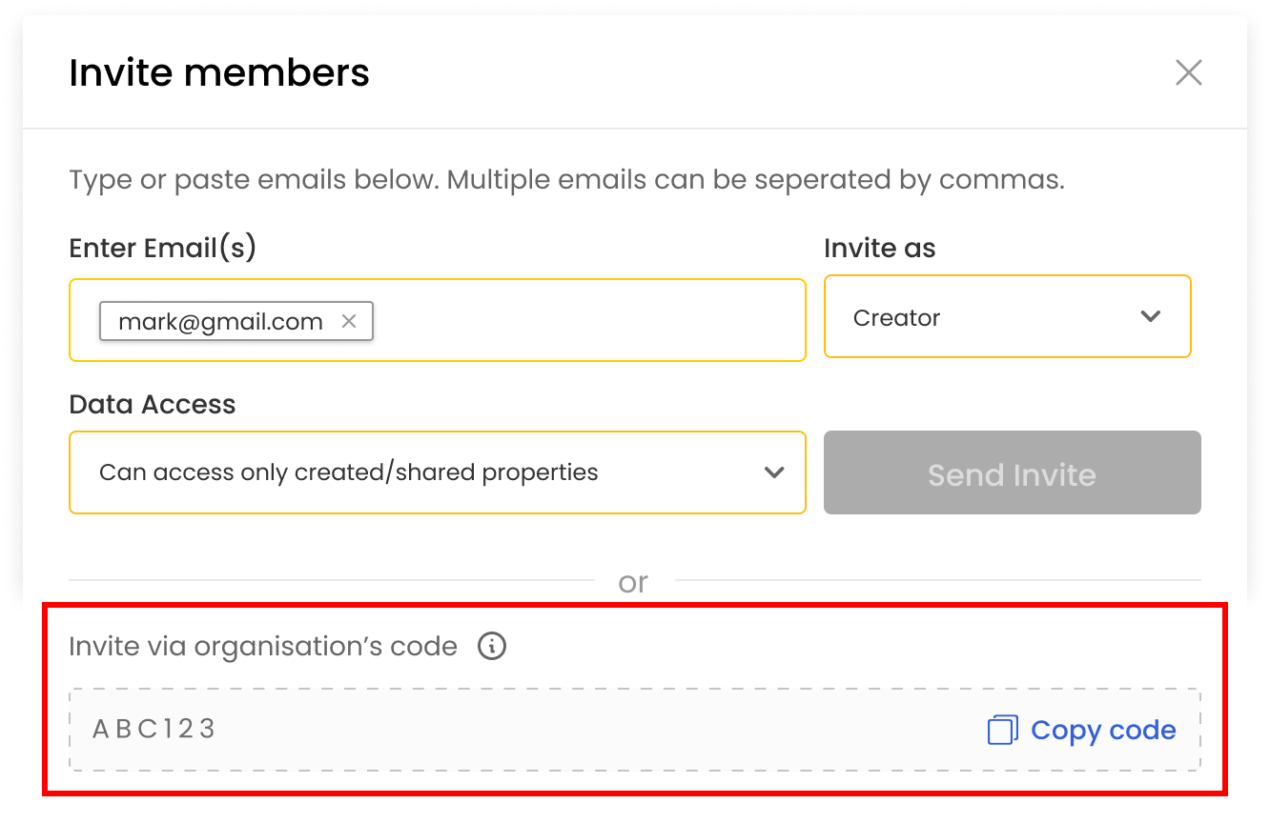Click the info icon beside organisation's code
1270x823 pixels.
[492, 647]
